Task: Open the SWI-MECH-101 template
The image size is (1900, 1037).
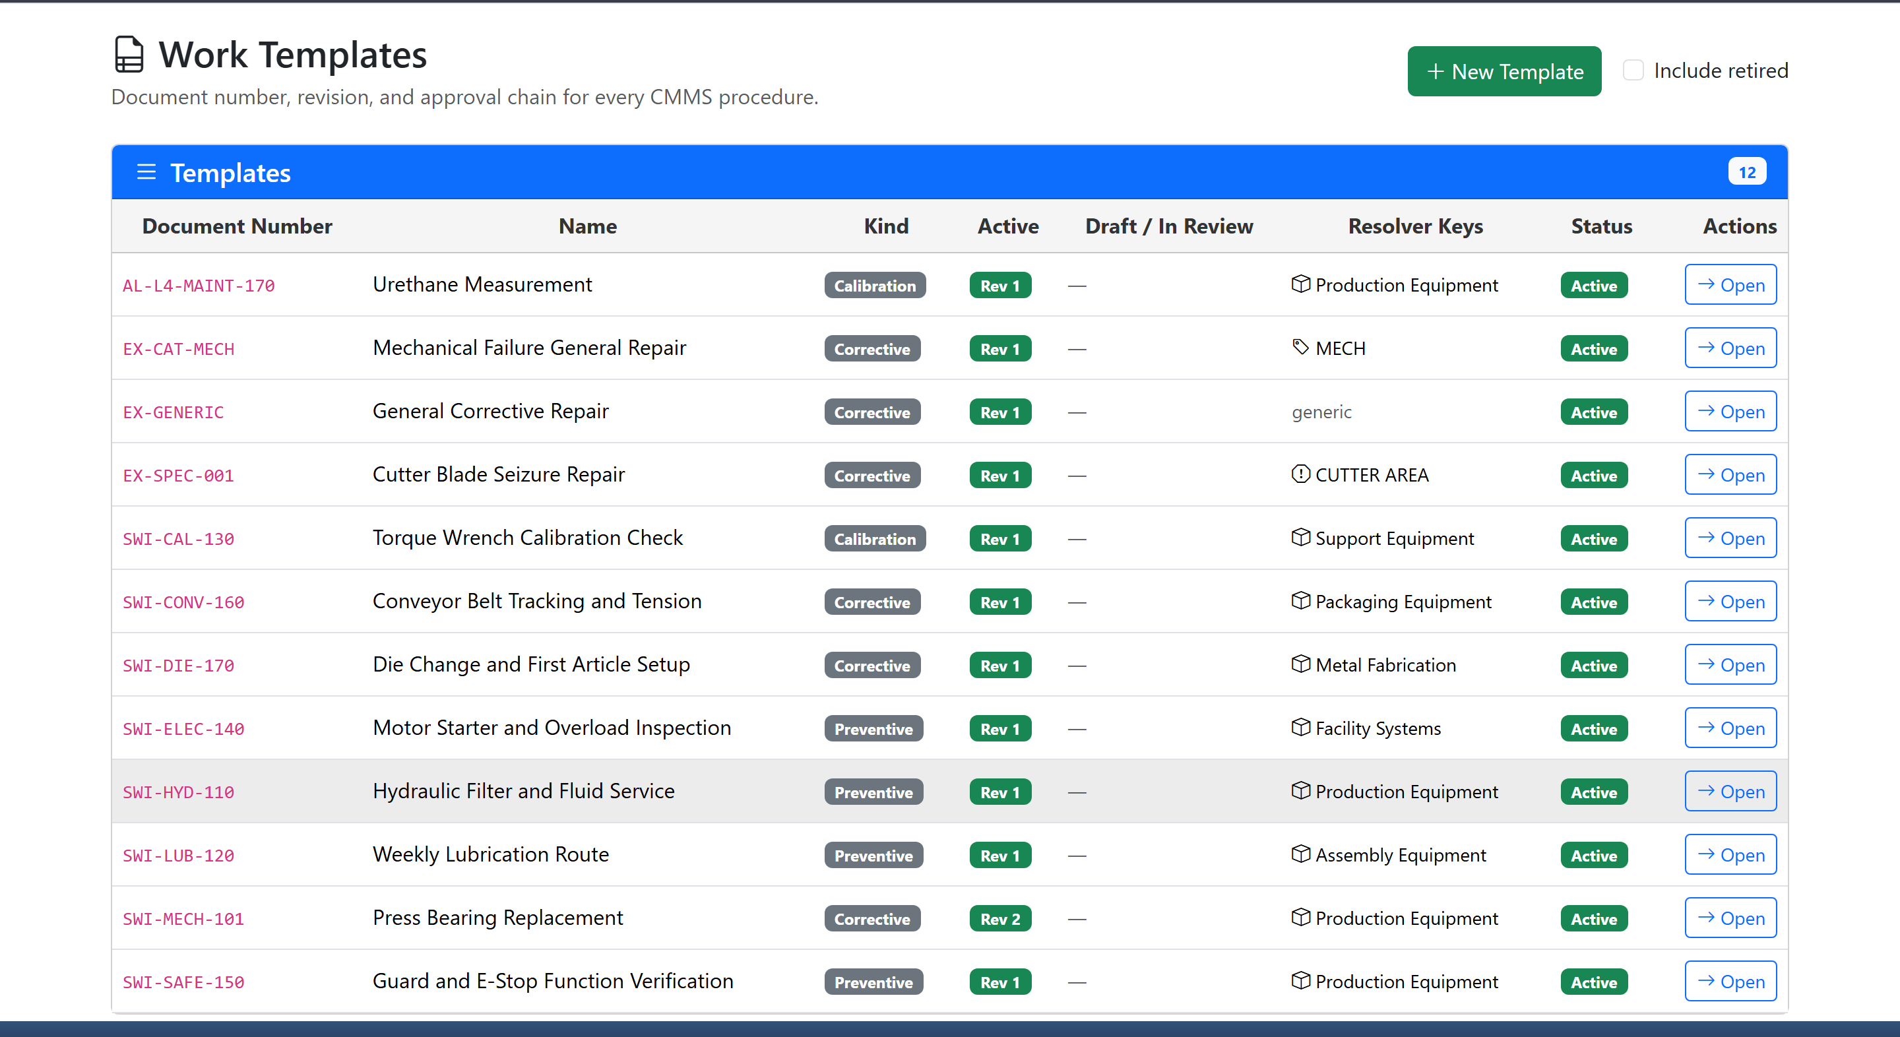Action: click(1730, 918)
